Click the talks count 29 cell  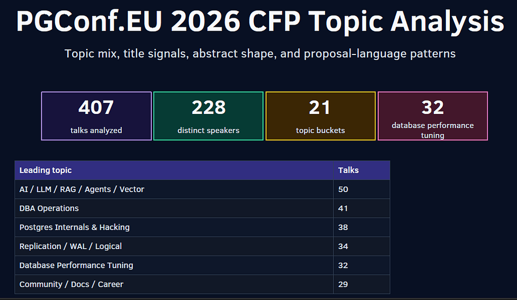[361, 284]
